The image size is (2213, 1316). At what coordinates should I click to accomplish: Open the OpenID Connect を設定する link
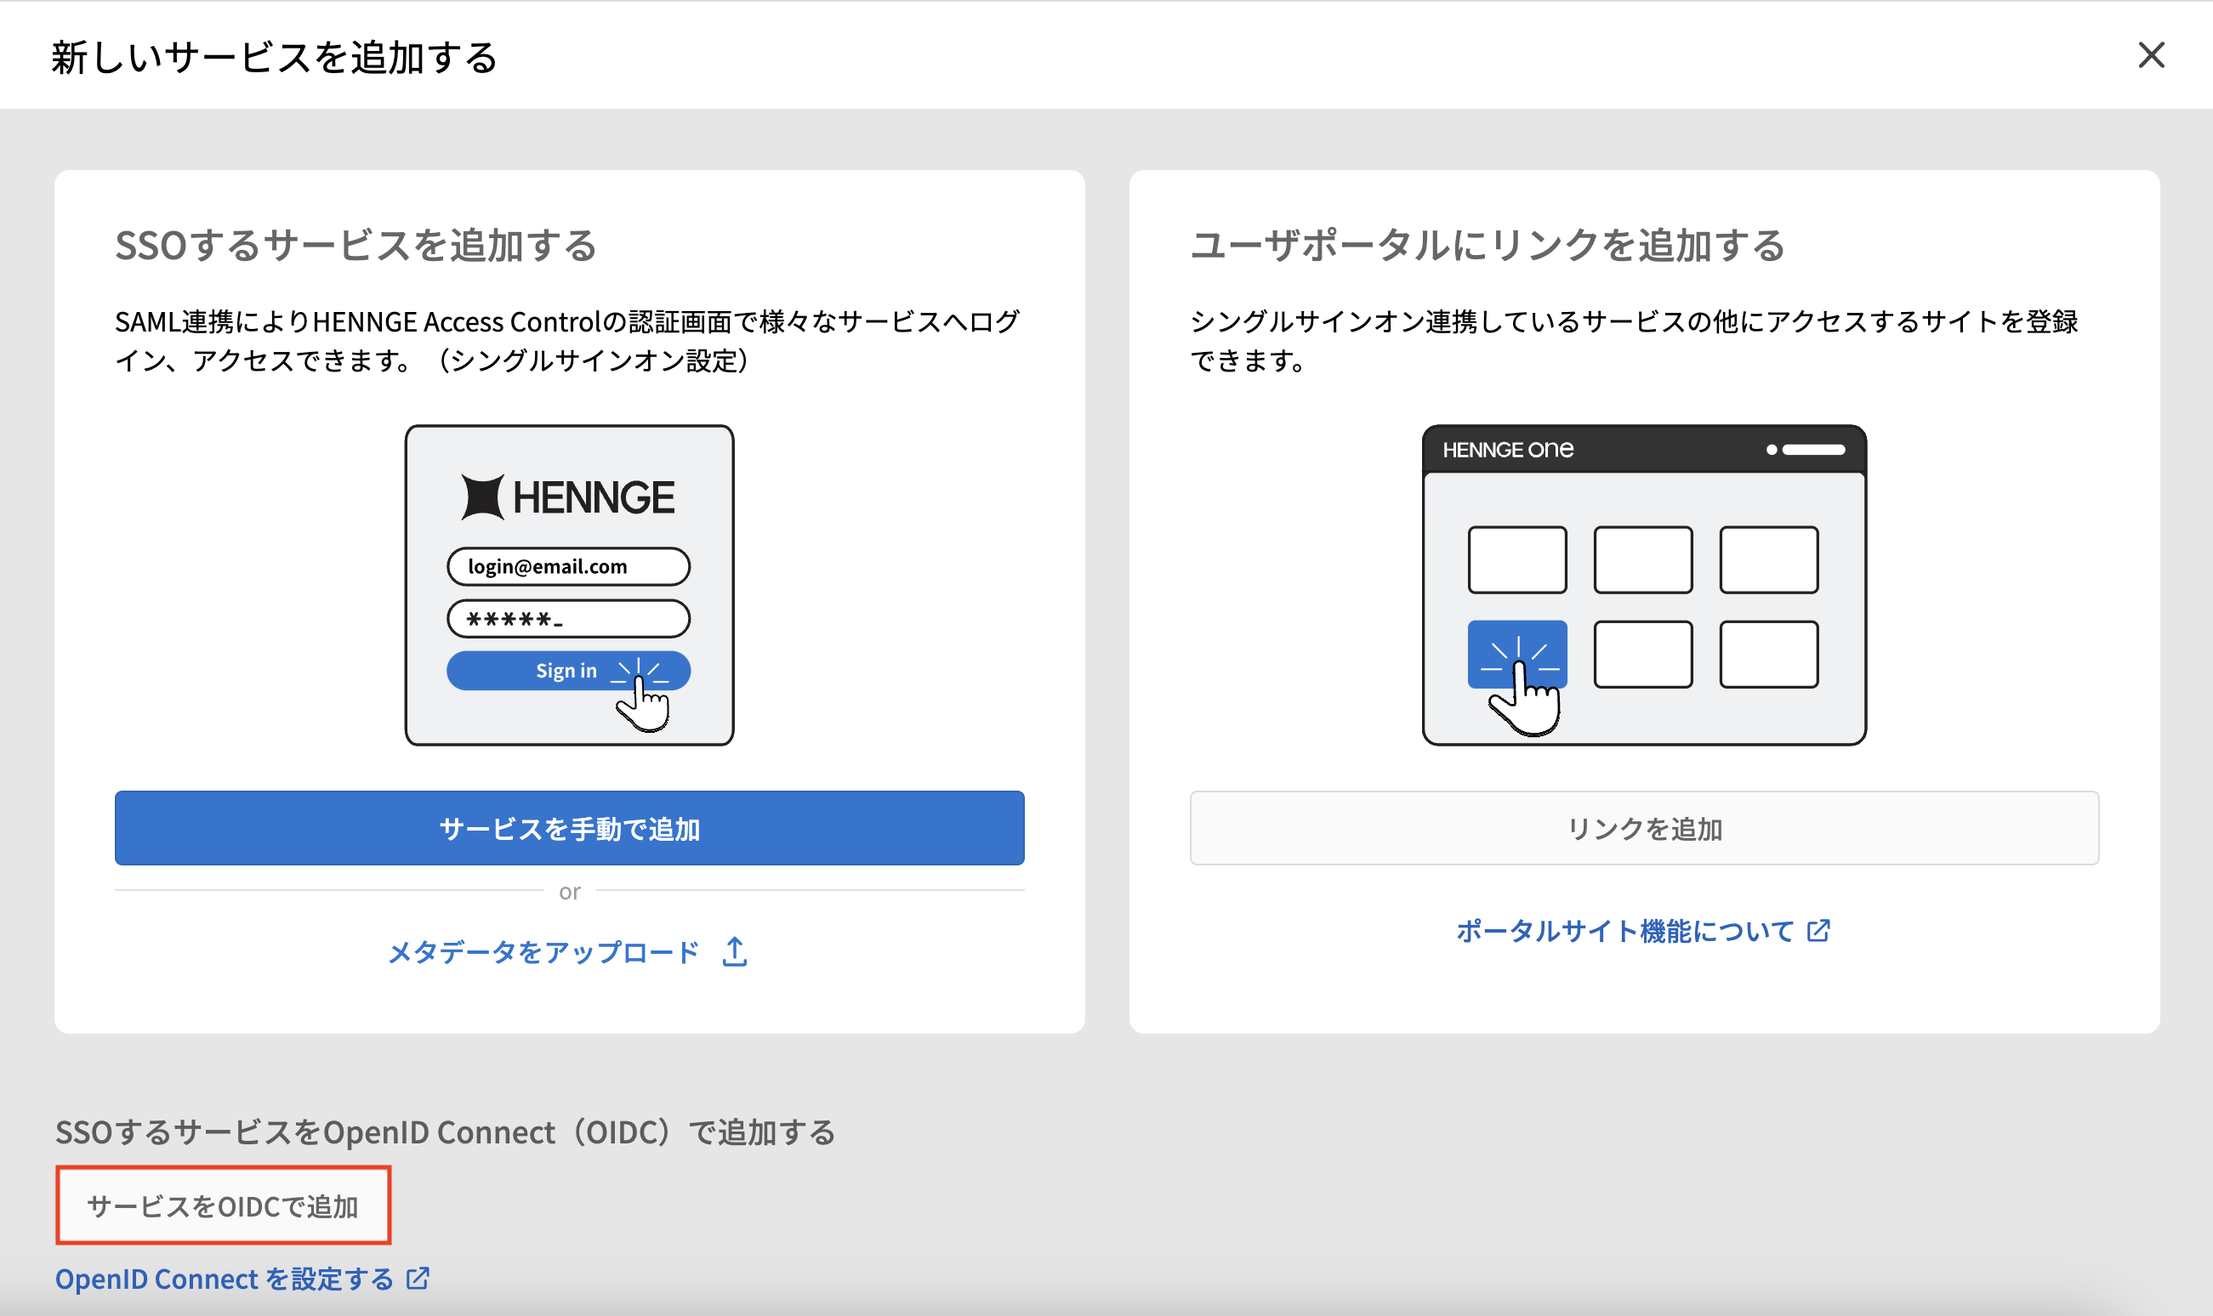point(222,1278)
